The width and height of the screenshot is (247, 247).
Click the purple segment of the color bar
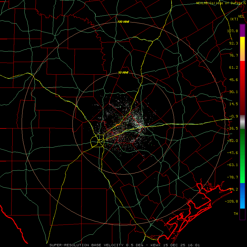point(242,31)
